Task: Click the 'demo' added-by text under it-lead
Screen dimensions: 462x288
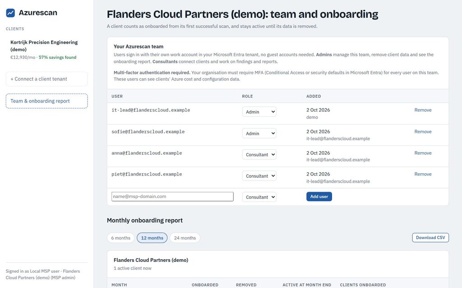Action: [312, 117]
